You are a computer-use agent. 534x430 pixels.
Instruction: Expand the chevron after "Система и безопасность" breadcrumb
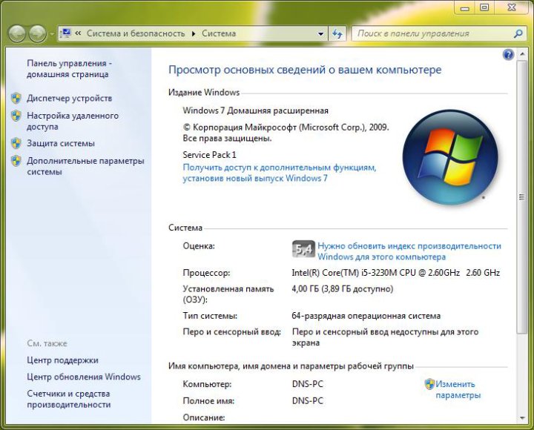click(194, 33)
